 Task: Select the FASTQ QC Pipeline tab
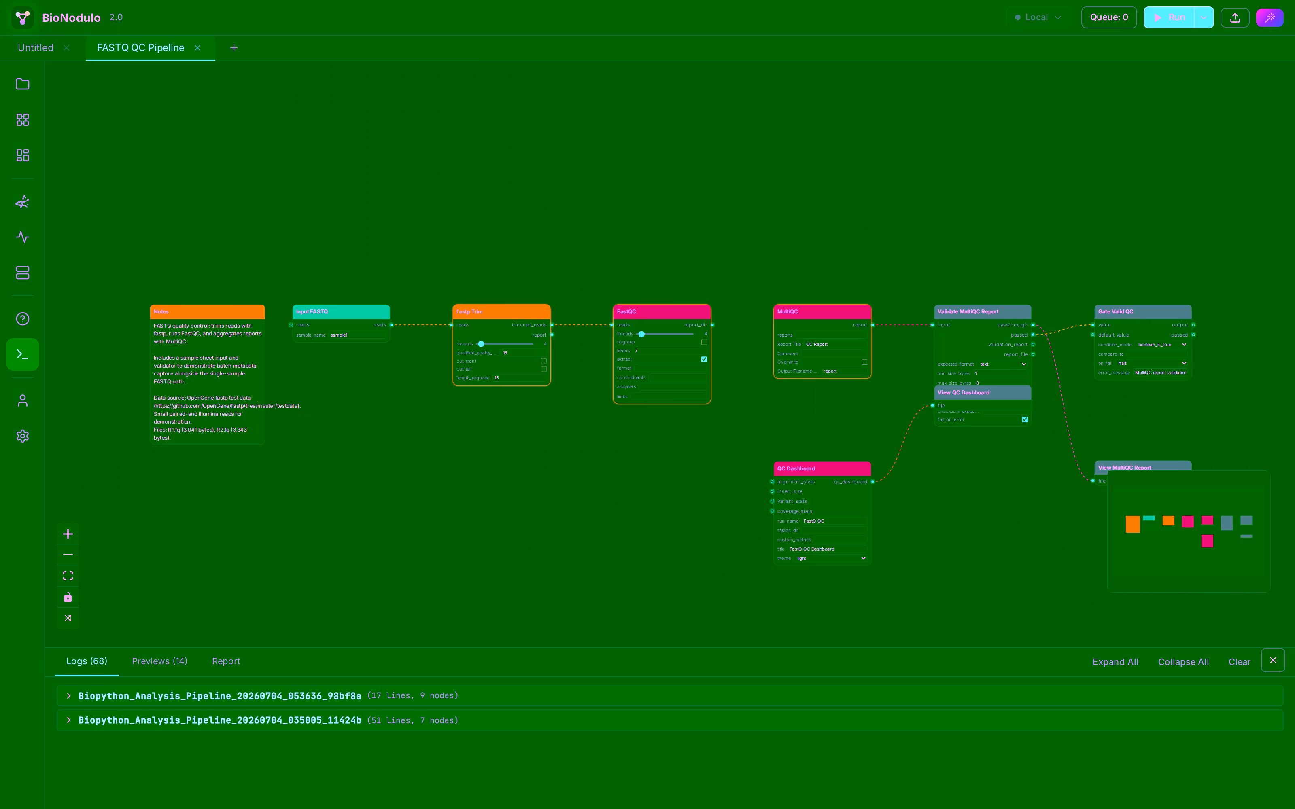[141, 48]
